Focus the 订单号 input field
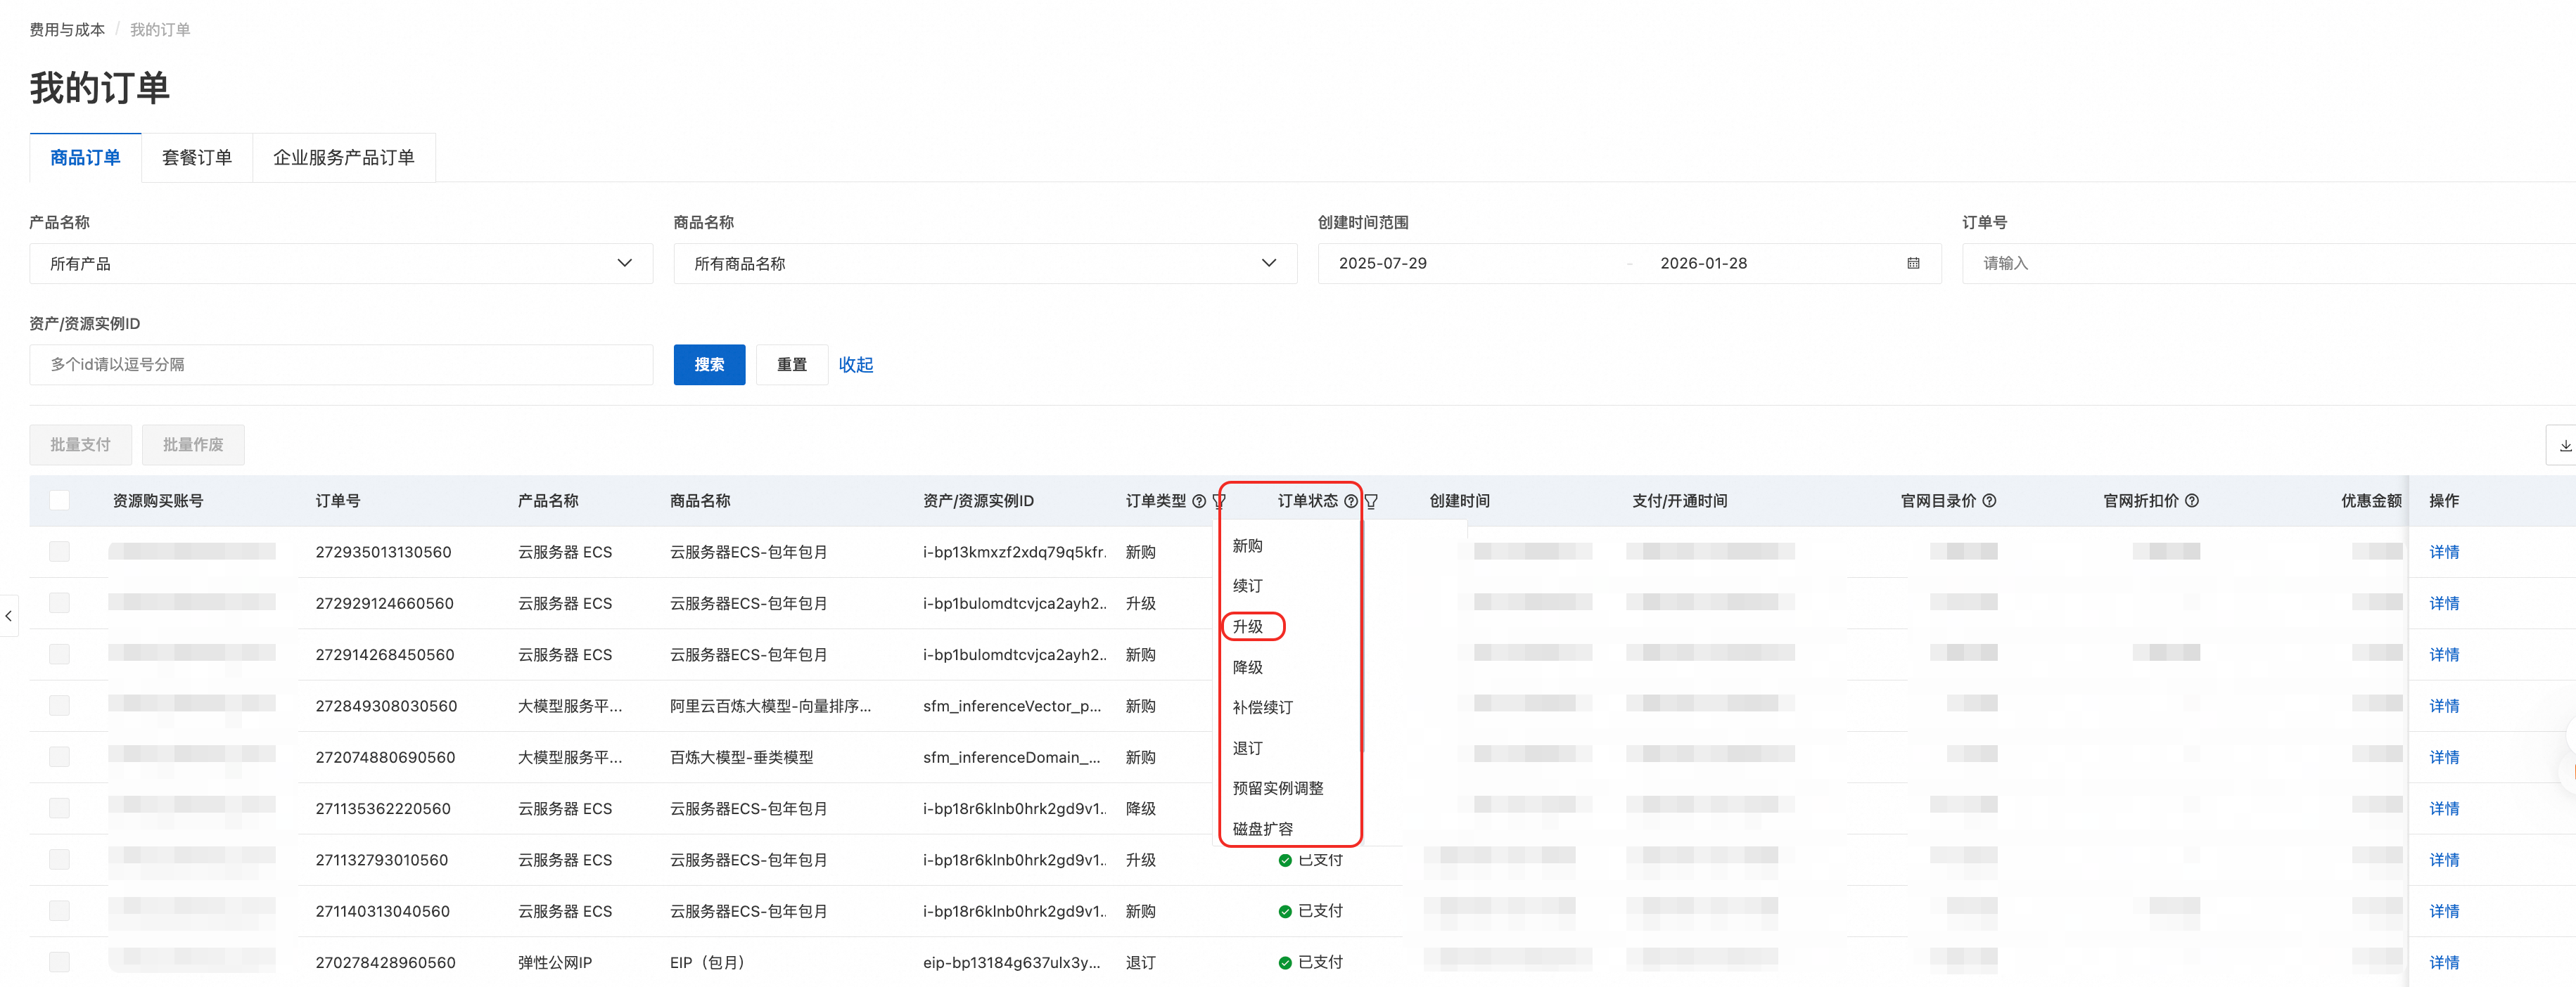 [x=2268, y=264]
